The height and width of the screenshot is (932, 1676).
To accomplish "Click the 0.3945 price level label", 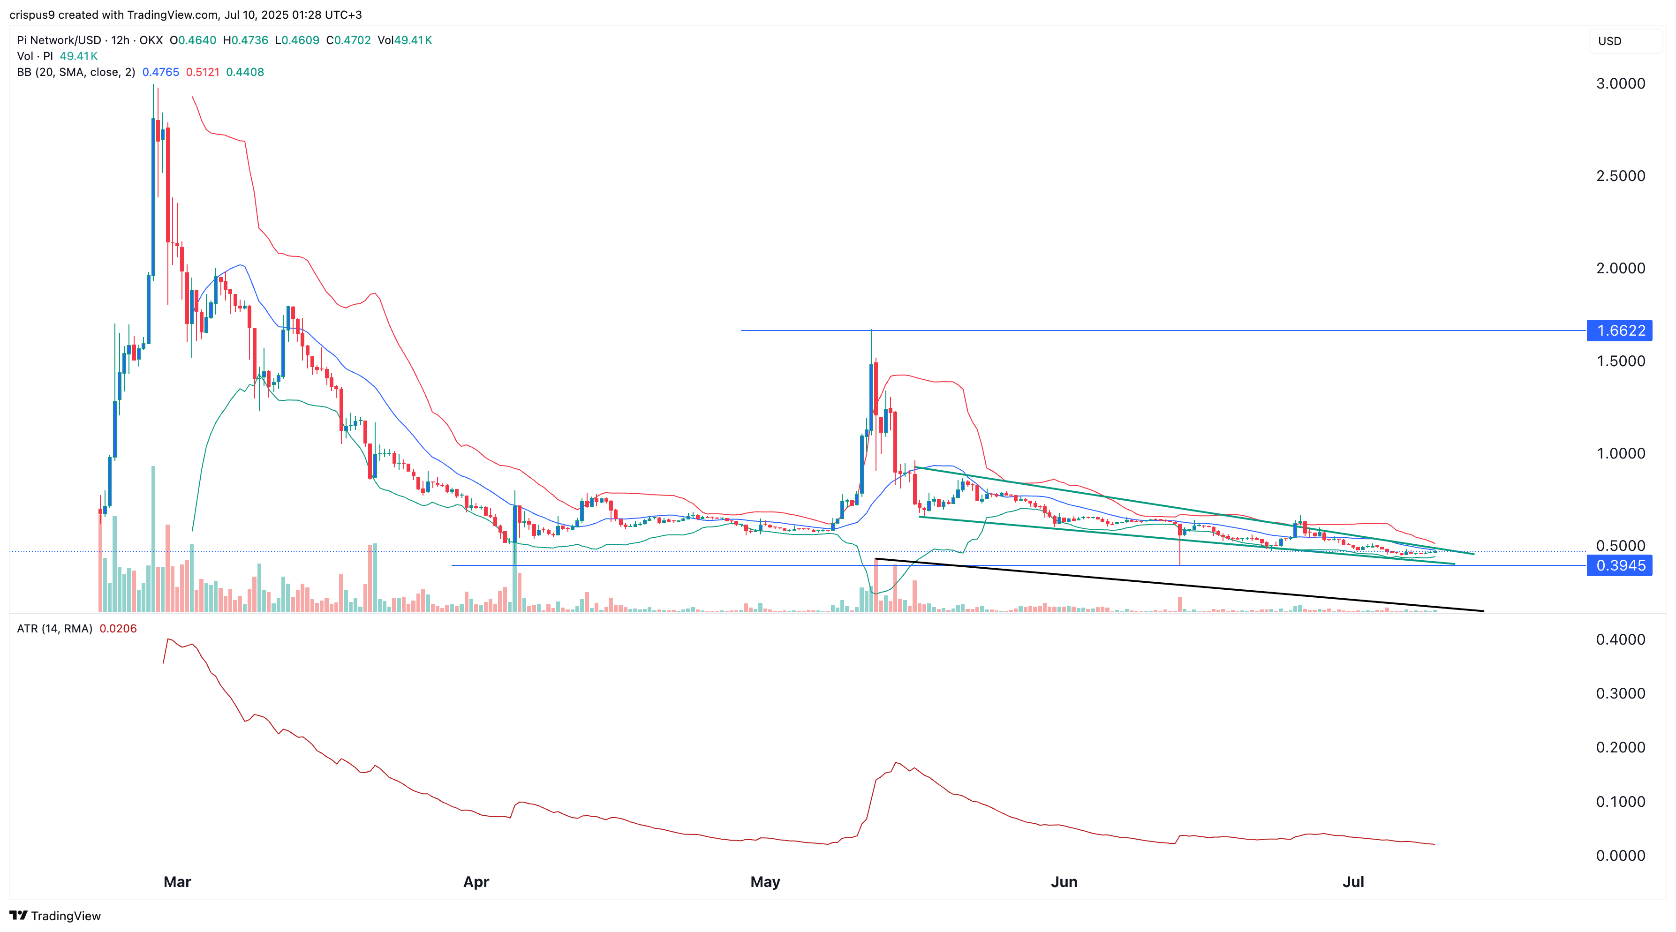I will pos(1620,565).
